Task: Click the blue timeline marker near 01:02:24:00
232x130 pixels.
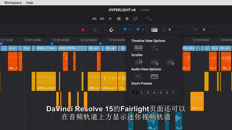Action: coord(100,44)
